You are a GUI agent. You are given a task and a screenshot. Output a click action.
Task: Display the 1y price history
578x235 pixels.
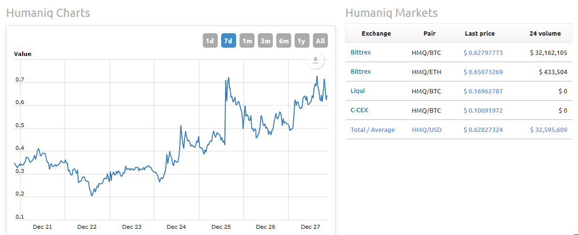302,41
